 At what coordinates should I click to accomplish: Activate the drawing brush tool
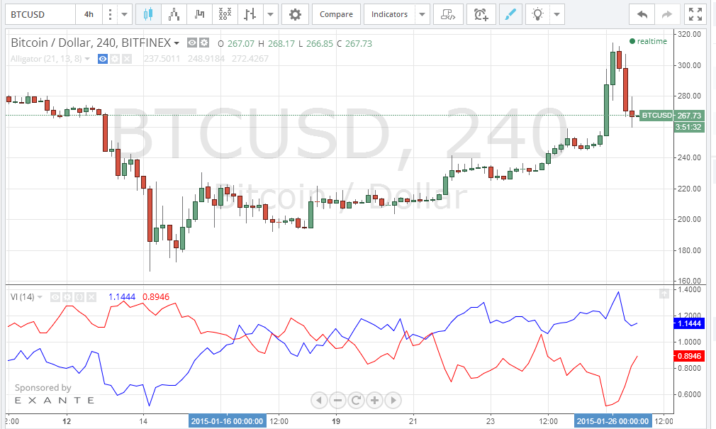pos(510,15)
